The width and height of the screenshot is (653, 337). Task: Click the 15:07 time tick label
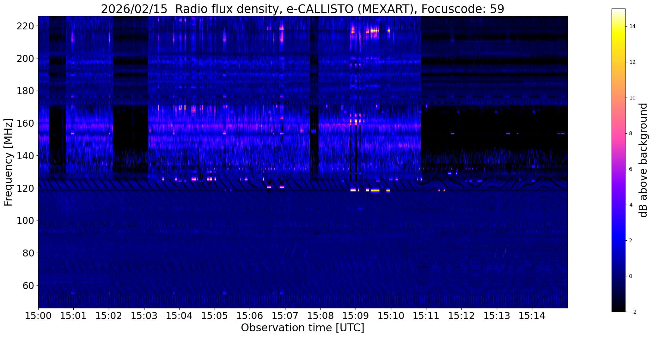(x=285, y=316)
